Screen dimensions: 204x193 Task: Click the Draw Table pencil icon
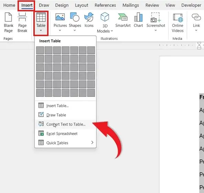tap(41, 115)
